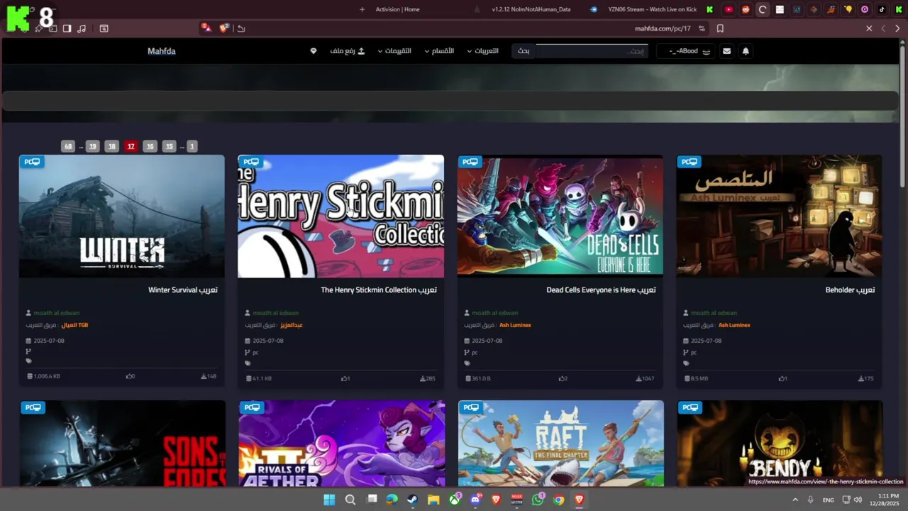Open Microsoft Edge from the taskbar
Viewport: 908px width, 511px height.
392,500
